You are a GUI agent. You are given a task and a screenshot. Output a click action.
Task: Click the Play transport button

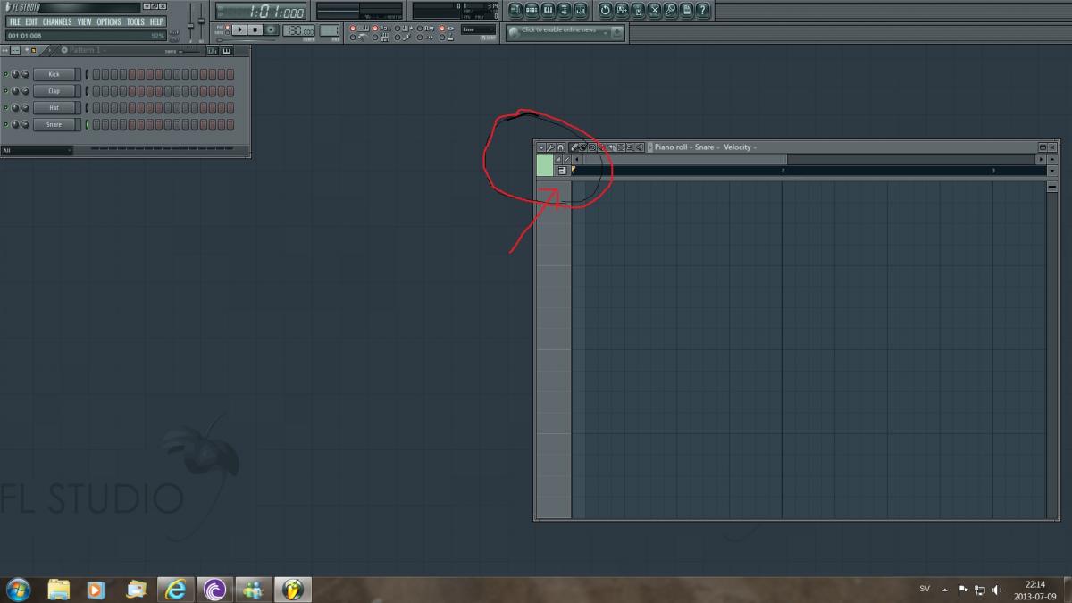pyautogui.click(x=239, y=30)
